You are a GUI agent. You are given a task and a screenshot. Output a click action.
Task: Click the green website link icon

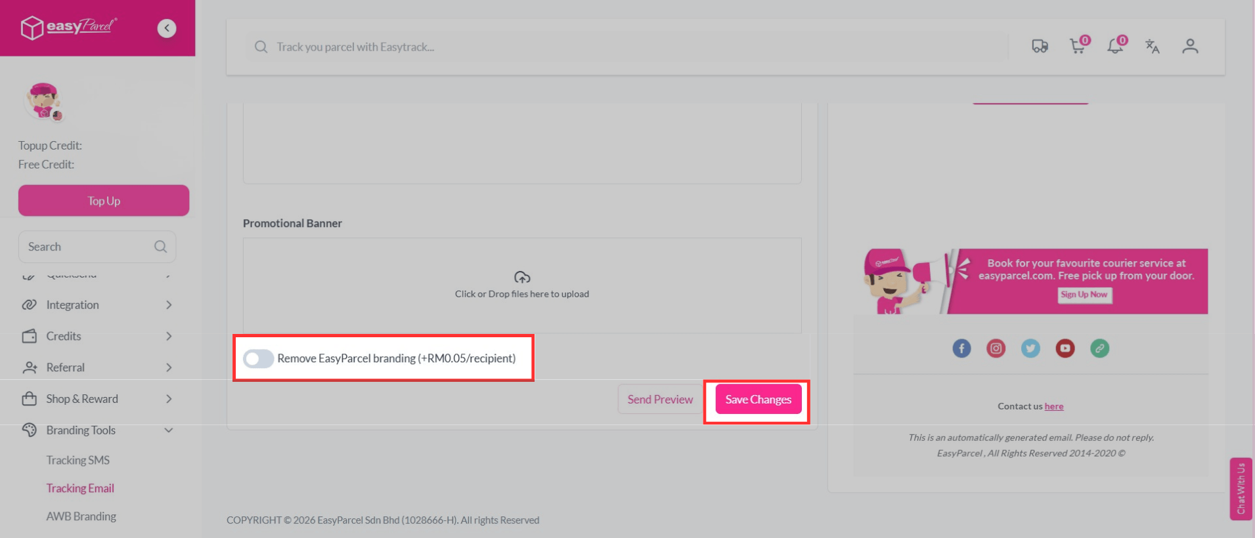1100,348
